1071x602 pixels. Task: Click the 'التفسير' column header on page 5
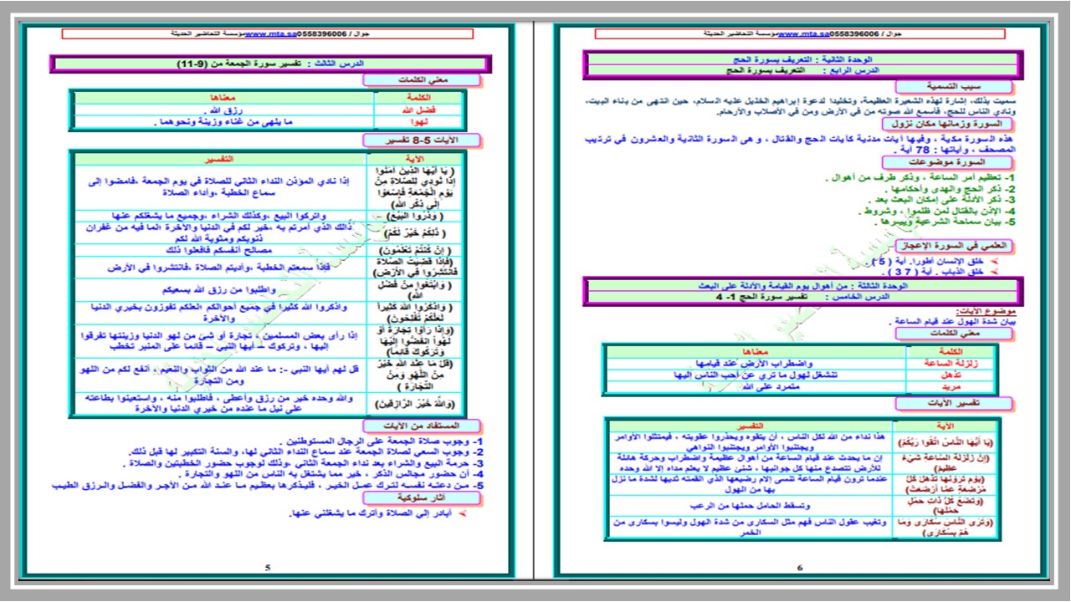click(219, 158)
